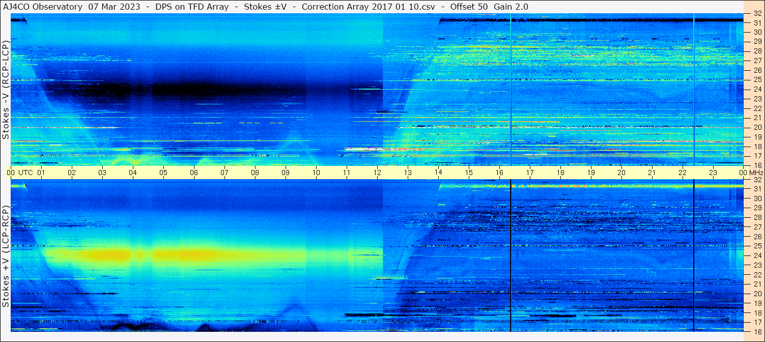Screen dimensions: 765x342
Task: Select the 17 hour tick on time axis
Action: 530,173
